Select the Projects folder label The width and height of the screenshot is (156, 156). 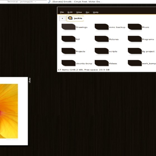(80, 51)
